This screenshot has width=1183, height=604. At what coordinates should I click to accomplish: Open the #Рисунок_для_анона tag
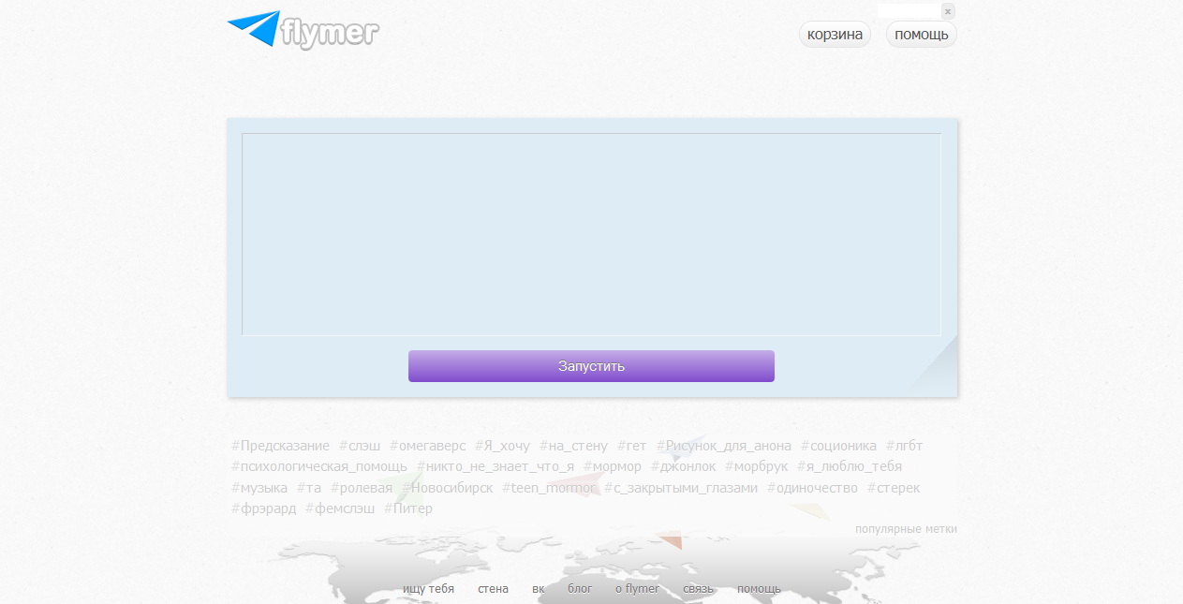coord(724,446)
